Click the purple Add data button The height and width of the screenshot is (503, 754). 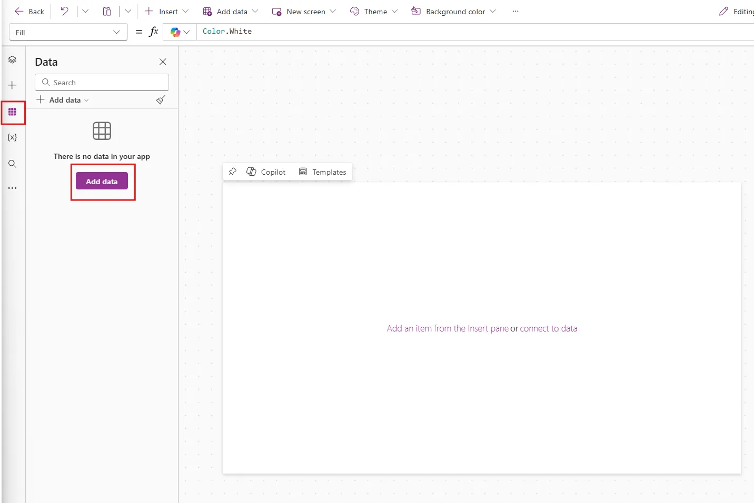coord(102,181)
